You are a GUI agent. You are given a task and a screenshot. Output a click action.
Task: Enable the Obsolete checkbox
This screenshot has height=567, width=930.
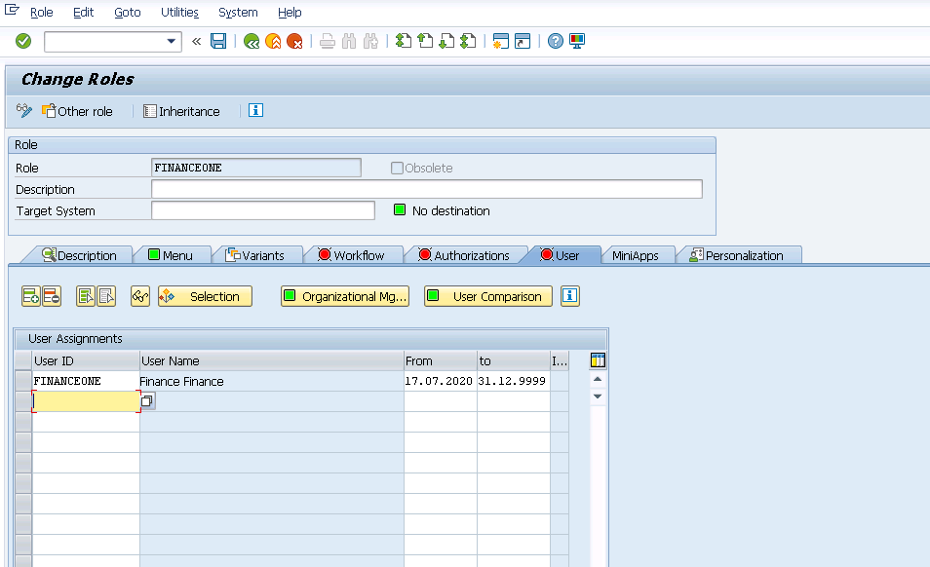click(397, 167)
